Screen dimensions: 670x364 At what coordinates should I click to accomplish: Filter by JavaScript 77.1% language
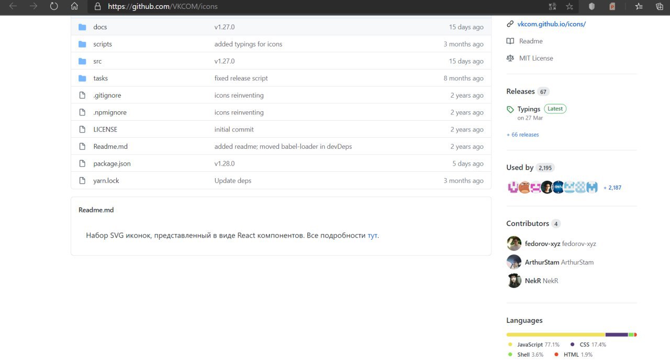(534, 345)
